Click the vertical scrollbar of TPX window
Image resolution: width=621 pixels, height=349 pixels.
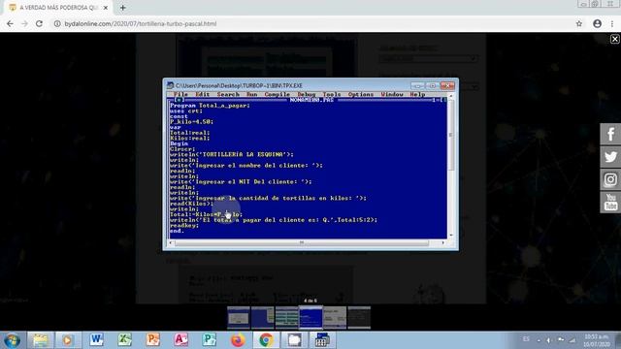point(450,166)
